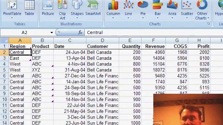Select profit cell 5115
The height and width of the screenshot is (125, 223).
199,87
